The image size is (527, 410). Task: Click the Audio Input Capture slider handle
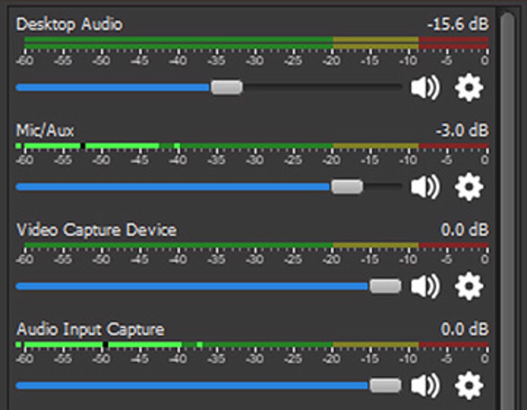(385, 386)
